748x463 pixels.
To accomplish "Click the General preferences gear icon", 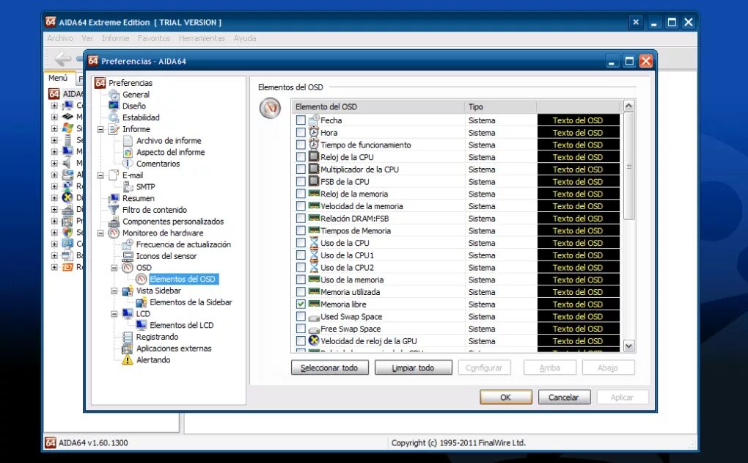I will 114,95.
